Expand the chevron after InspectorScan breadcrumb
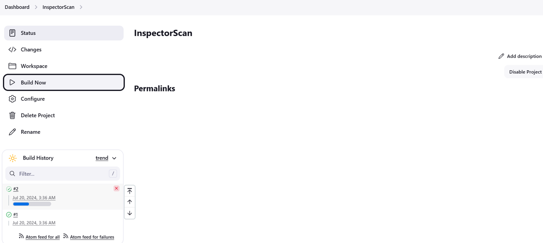The width and height of the screenshot is (543, 243). pyautogui.click(x=81, y=7)
